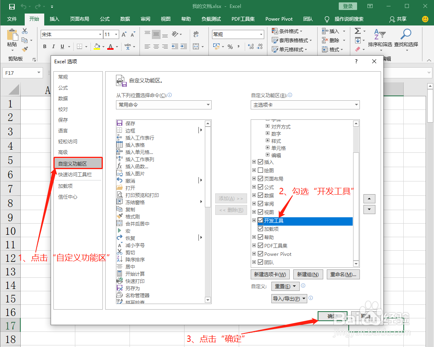Click the Name Box showing F17
Viewport: 434px width, 347px height.
point(23,73)
